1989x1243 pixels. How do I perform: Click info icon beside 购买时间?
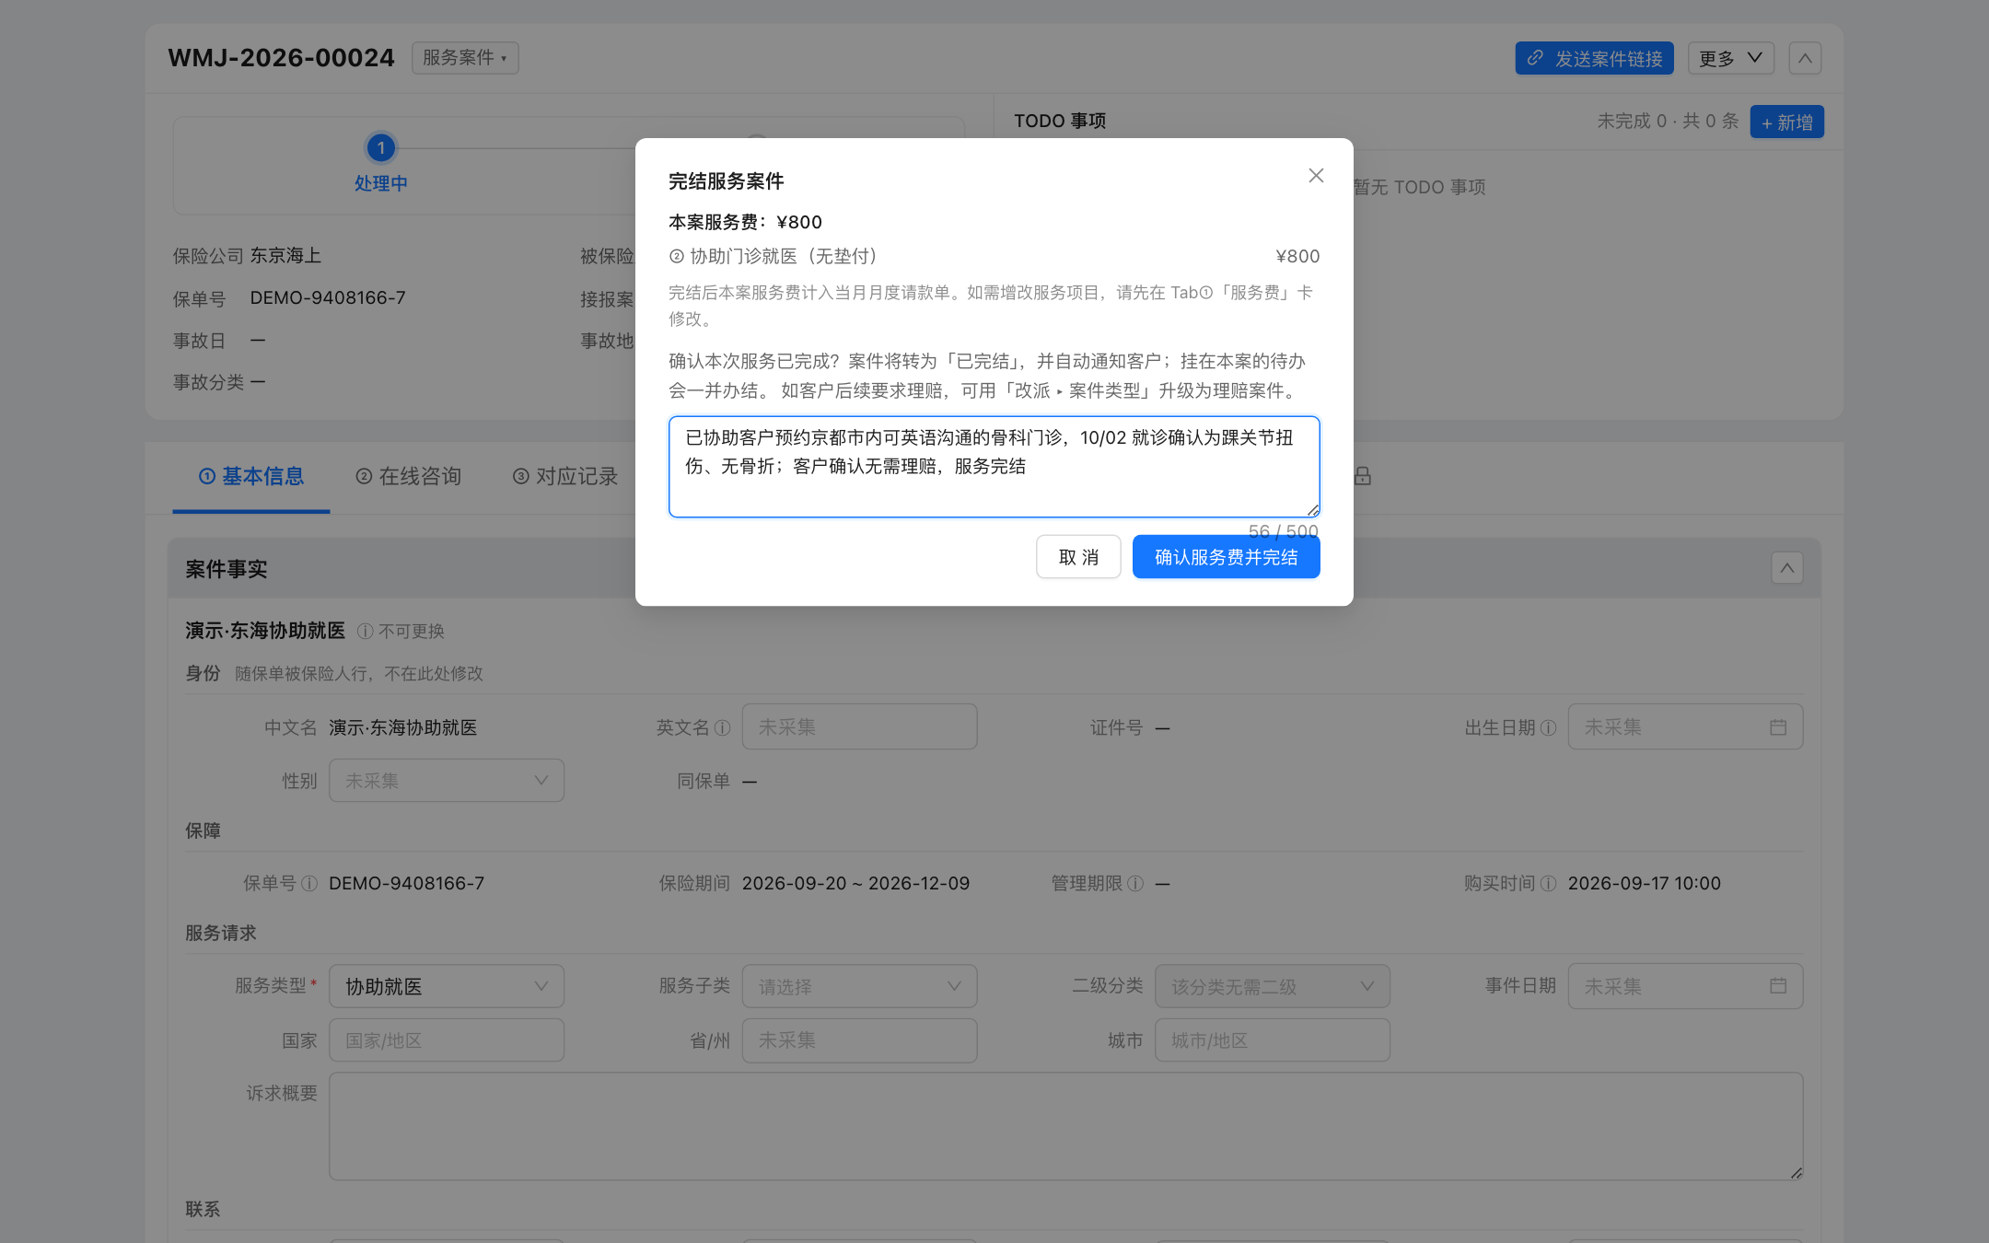[1549, 884]
